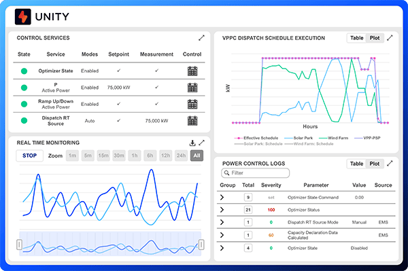Expand Dispatch RT Source Mode log group
408x271 pixels.
tap(222, 222)
